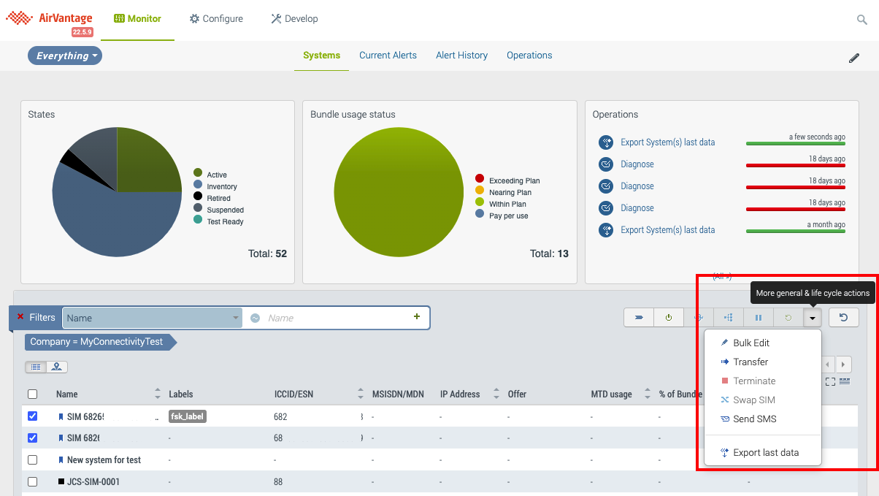Uncheck the first SIM row checkbox
879x496 pixels.
pos(32,416)
